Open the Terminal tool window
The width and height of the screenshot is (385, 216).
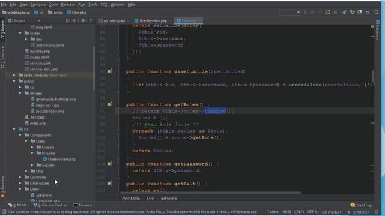coord(83,205)
